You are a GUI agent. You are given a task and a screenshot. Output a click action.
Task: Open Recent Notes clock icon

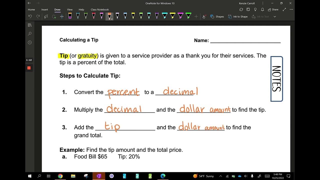(30, 42)
